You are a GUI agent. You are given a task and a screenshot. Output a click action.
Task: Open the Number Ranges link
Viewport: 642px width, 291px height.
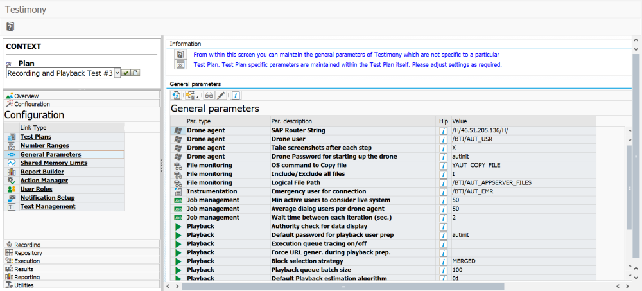point(45,145)
